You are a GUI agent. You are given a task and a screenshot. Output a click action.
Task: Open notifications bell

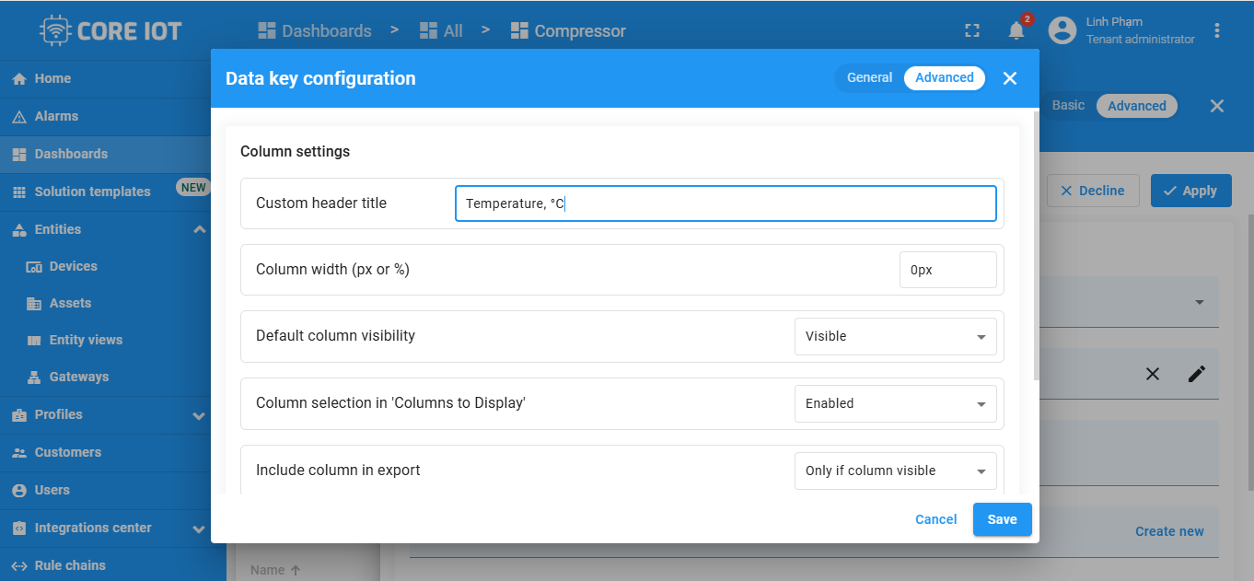[x=1016, y=30]
